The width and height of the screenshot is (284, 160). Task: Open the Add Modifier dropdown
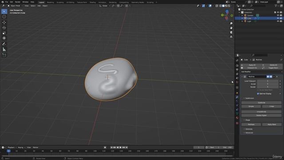coord(261,72)
